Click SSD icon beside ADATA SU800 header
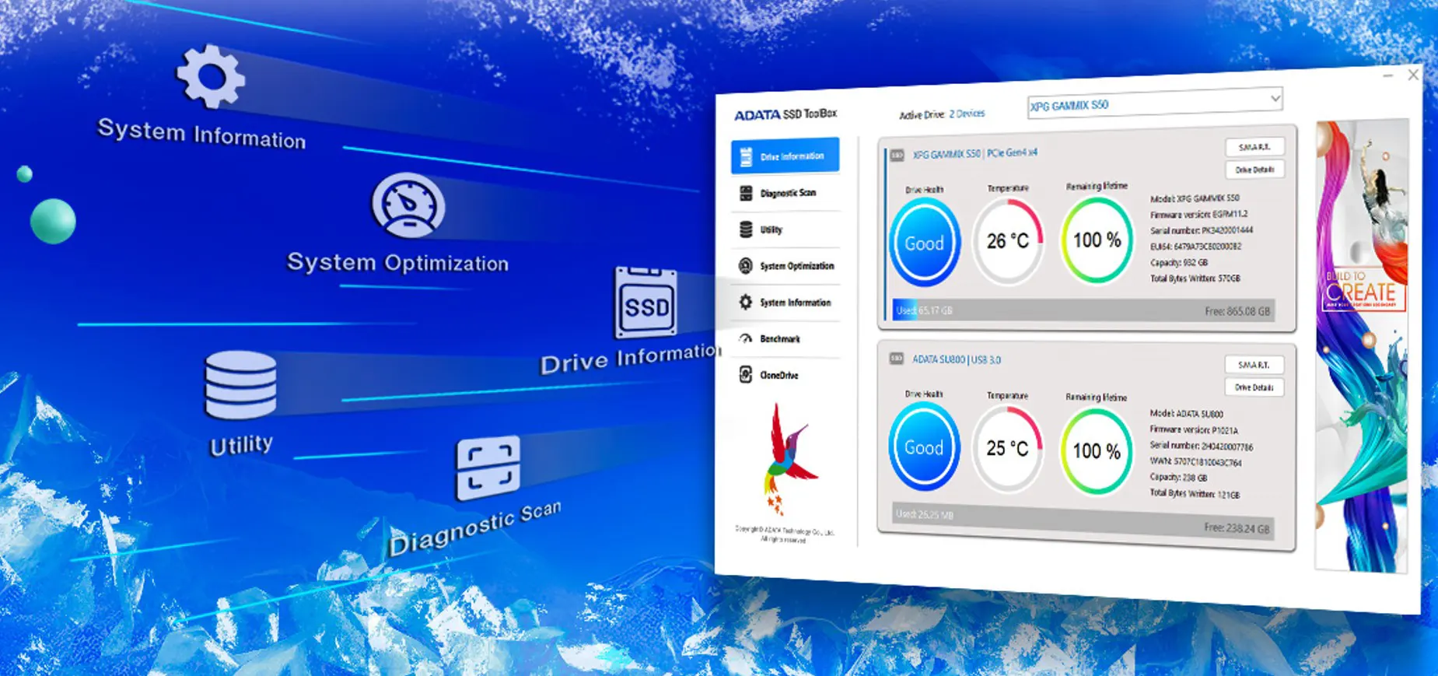1438x676 pixels. (896, 359)
